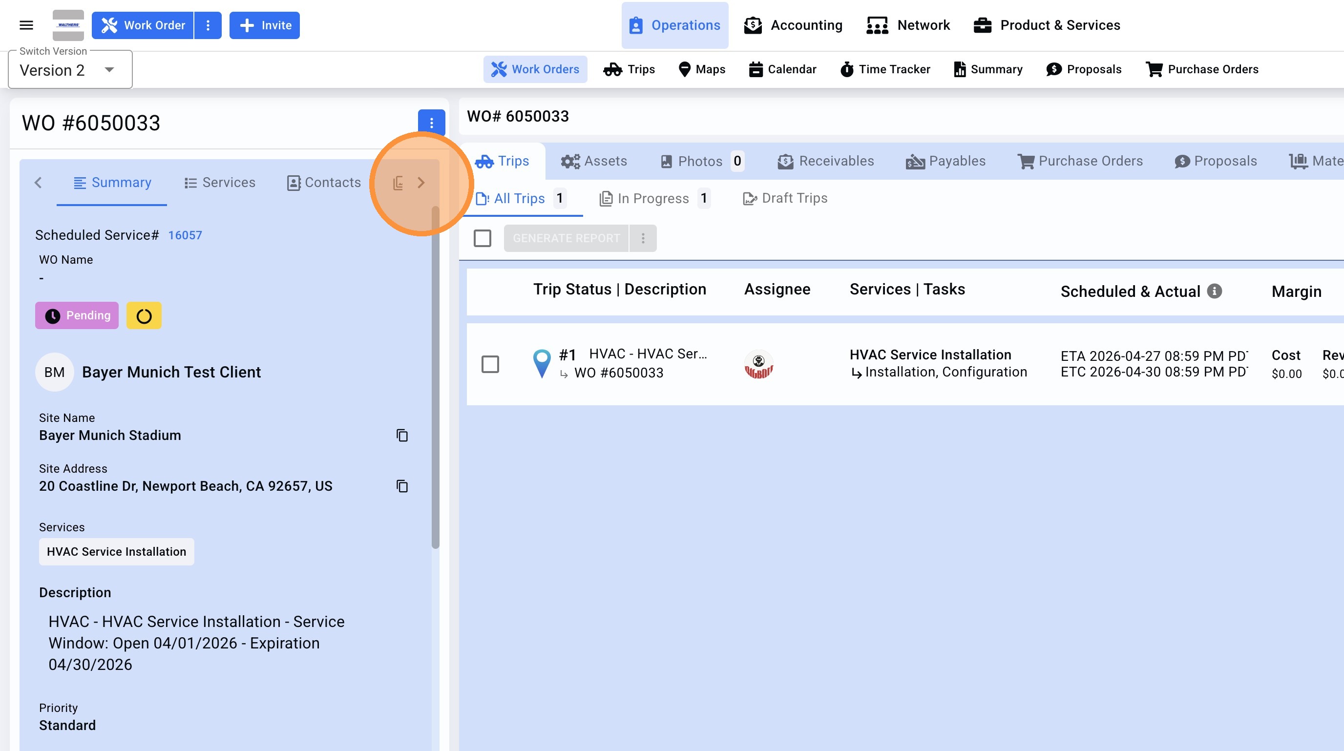Click the assignee avatar for trip #1

pos(758,364)
